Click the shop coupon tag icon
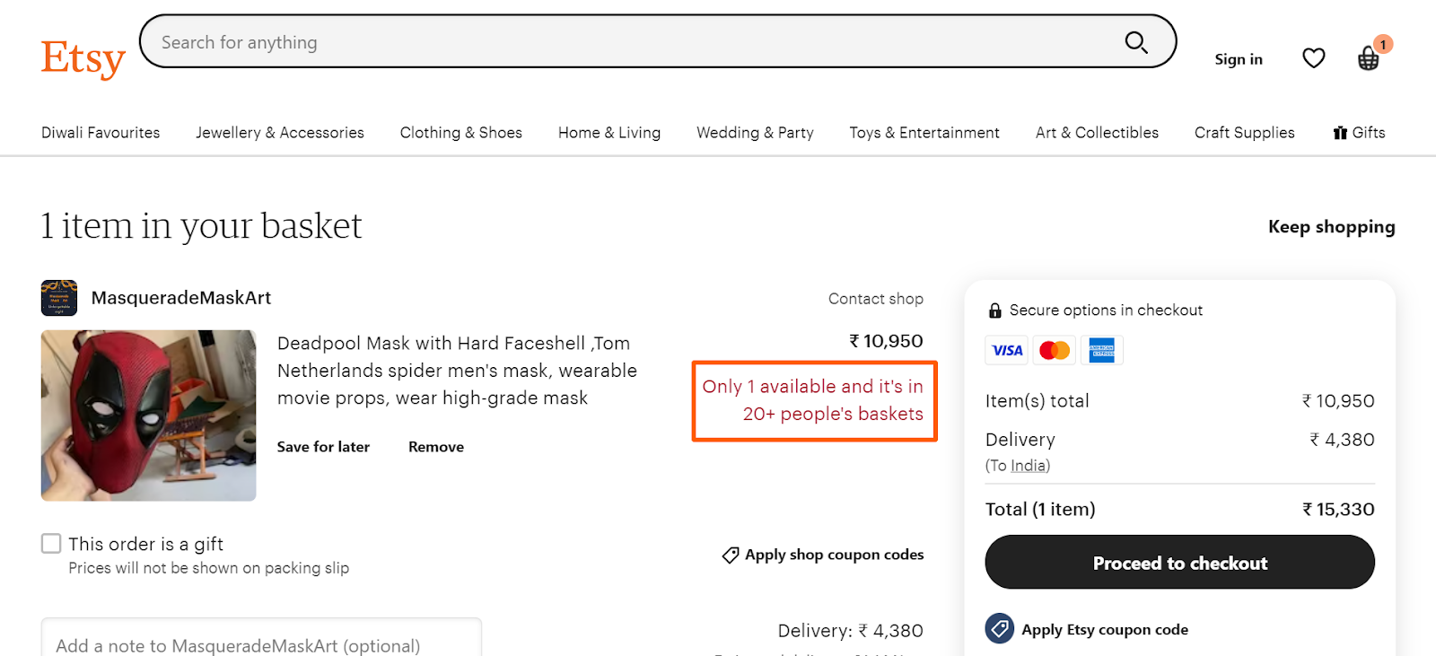Viewport: 1436px width, 656px height. (730, 555)
